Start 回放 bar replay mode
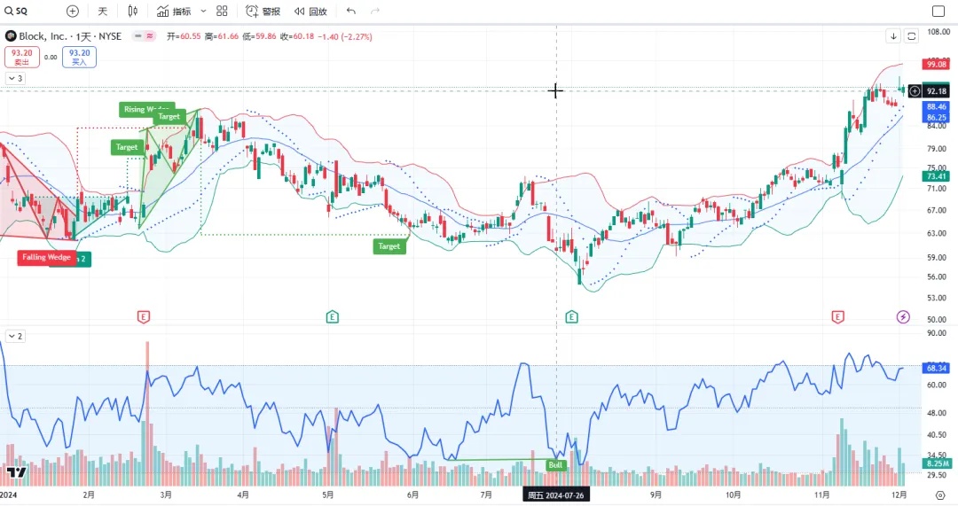Screen dimensions: 958x506 [310, 12]
